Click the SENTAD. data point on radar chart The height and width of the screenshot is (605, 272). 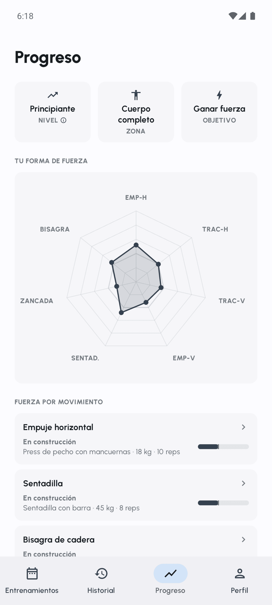click(121, 313)
